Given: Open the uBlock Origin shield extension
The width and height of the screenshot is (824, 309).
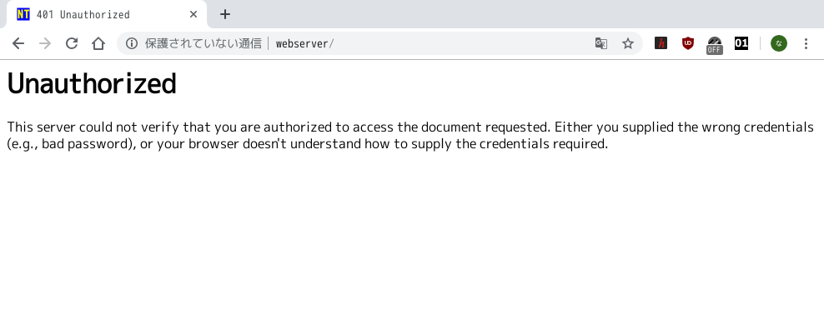Looking at the screenshot, I should (688, 43).
